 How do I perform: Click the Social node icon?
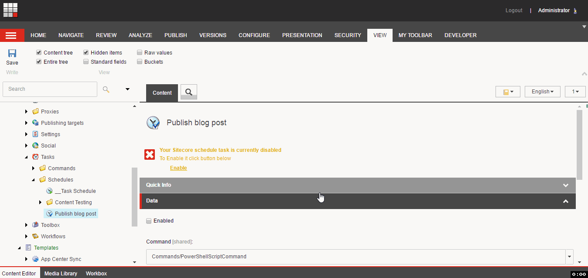coord(35,145)
